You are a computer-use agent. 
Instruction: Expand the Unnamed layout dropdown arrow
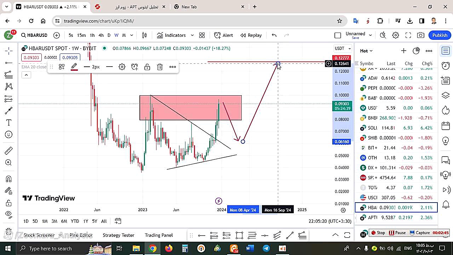(x=370, y=35)
